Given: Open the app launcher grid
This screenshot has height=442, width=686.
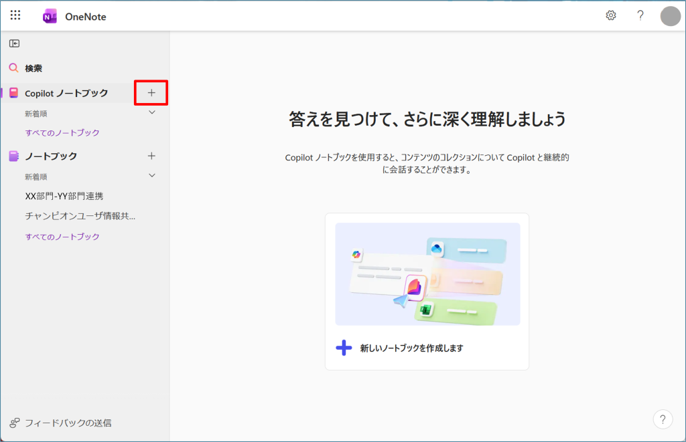Looking at the screenshot, I should click(15, 15).
